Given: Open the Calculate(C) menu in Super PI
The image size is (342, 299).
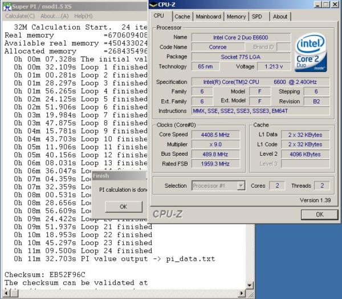Looking at the screenshot, I should [20, 16].
